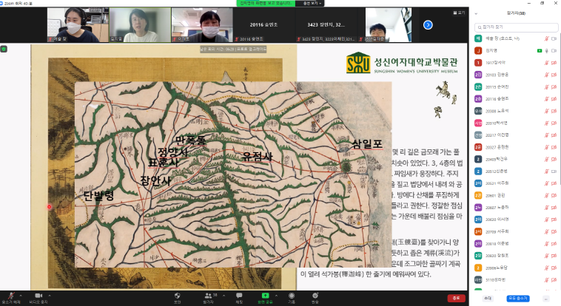Select the 3423 participant name tile
The image size is (561, 306).
(x=326, y=25)
